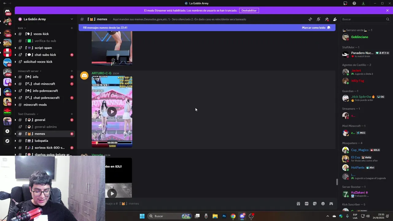Click Marcar como leído button
393x221 pixels.
[316, 28]
